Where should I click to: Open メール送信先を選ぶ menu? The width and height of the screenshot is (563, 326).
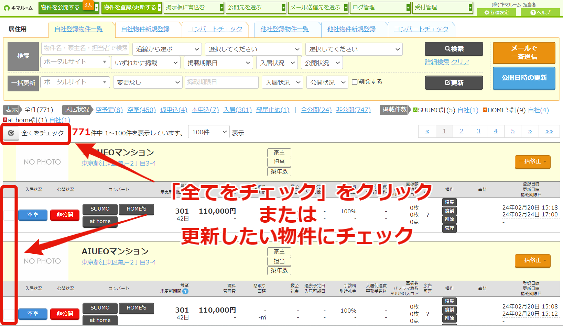click(318, 7)
